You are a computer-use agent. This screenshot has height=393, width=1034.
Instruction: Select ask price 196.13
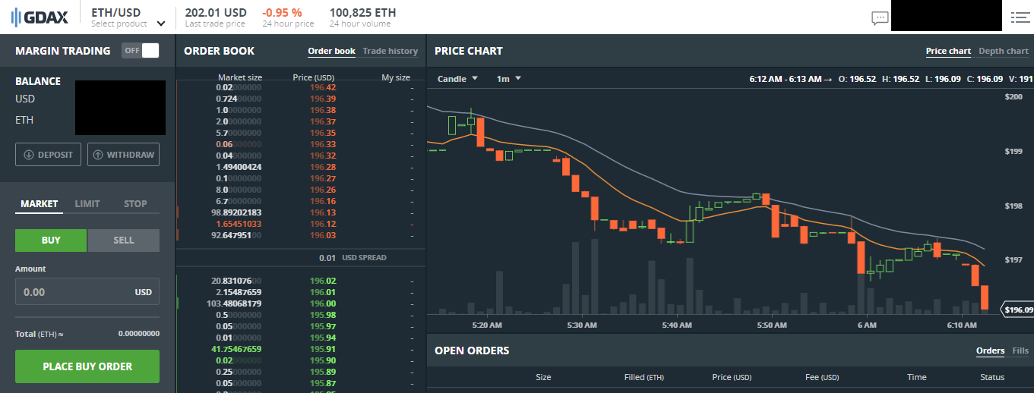(323, 212)
